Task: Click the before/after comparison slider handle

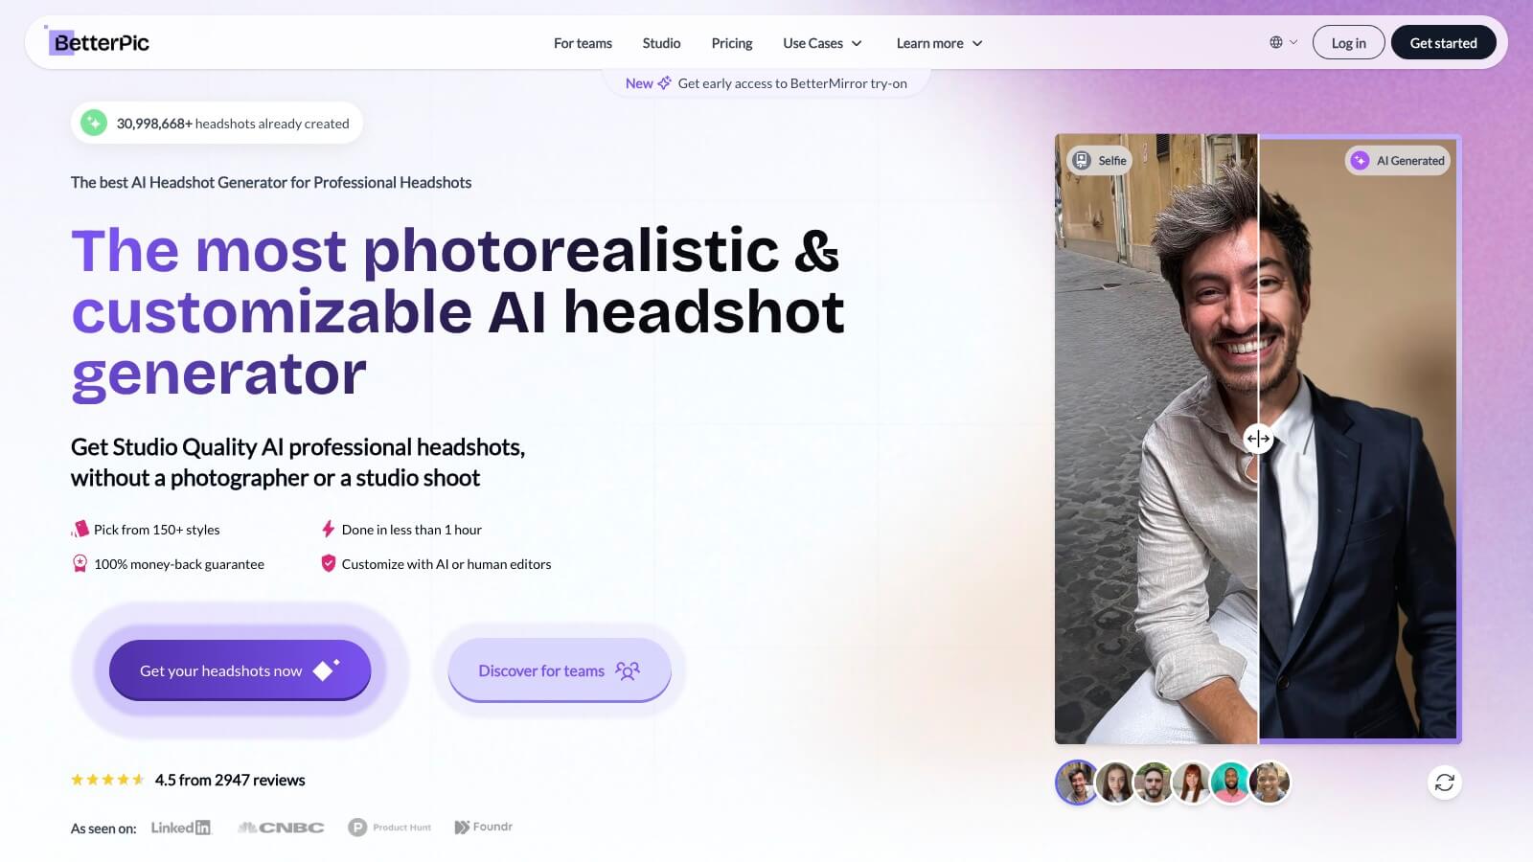Action: tap(1258, 439)
